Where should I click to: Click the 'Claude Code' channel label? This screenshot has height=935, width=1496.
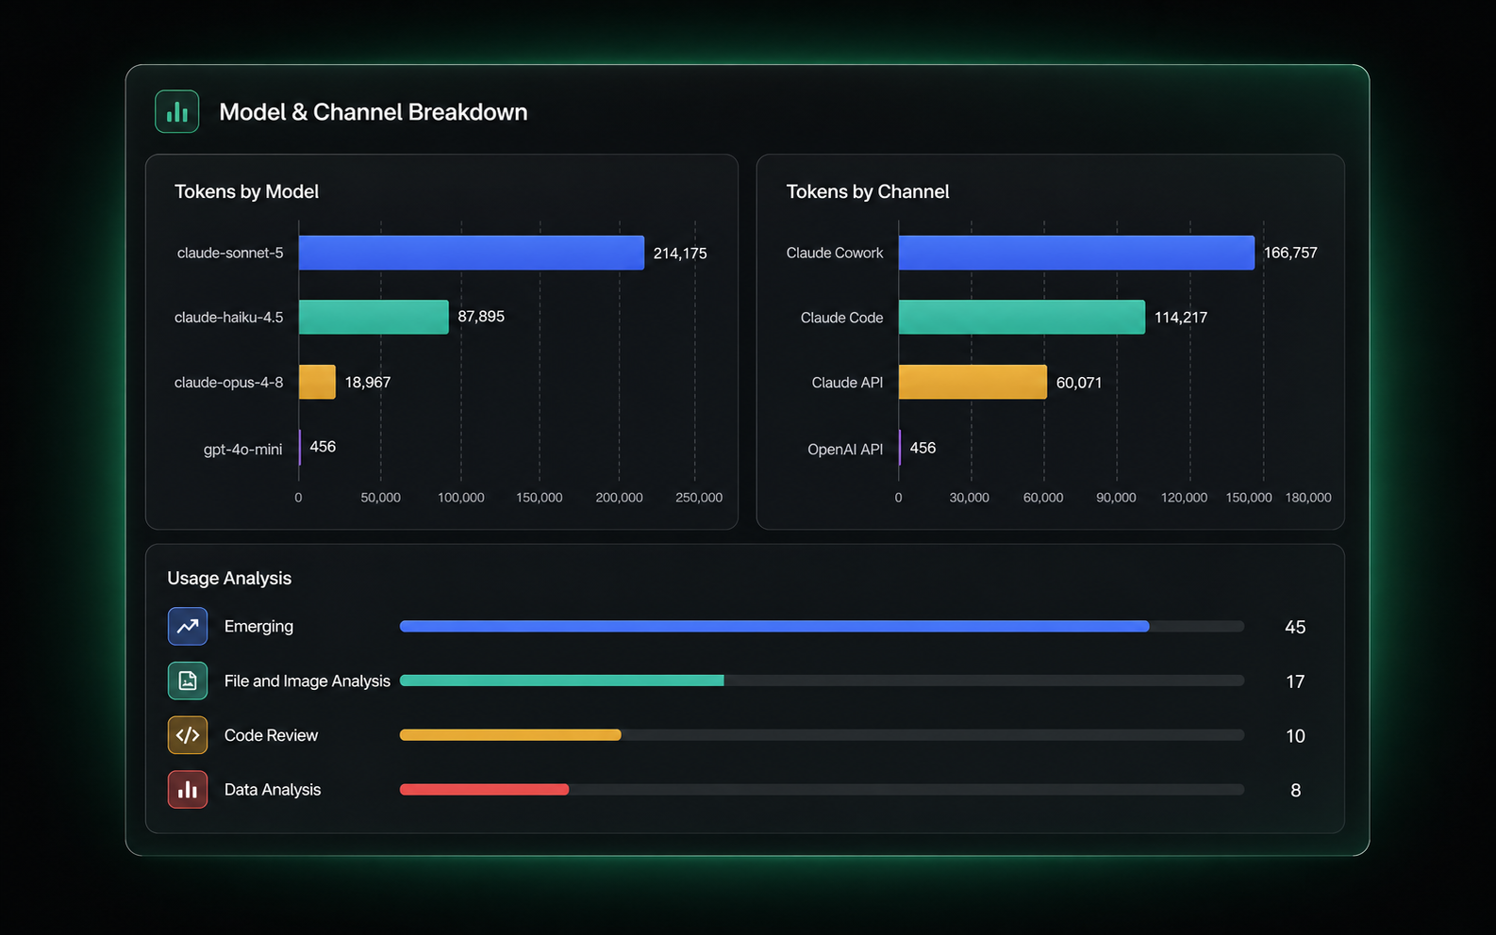(x=842, y=318)
